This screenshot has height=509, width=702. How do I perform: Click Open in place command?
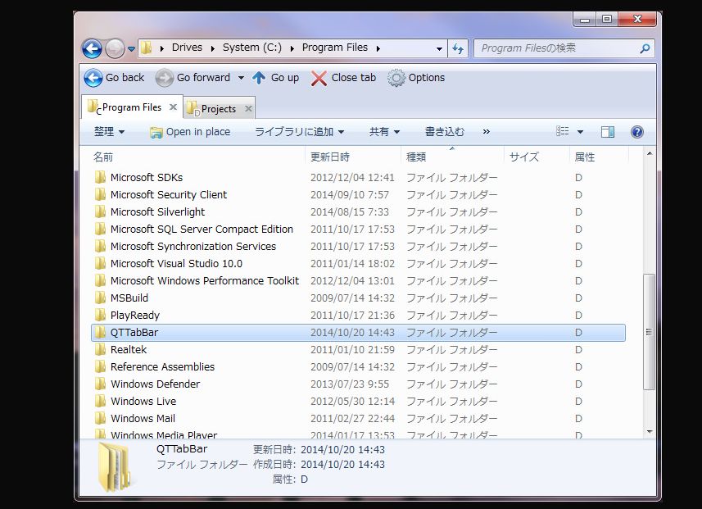tap(190, 132)
